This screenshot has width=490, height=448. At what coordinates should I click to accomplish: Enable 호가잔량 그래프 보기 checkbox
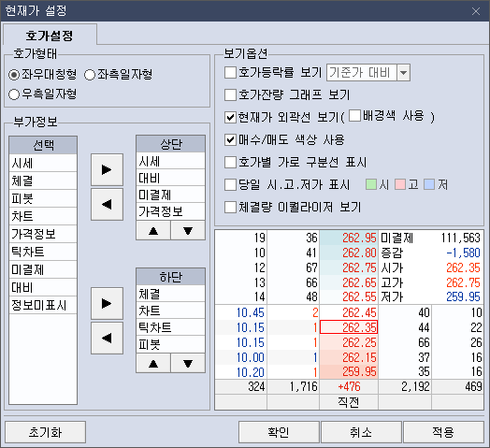point(230,94)
